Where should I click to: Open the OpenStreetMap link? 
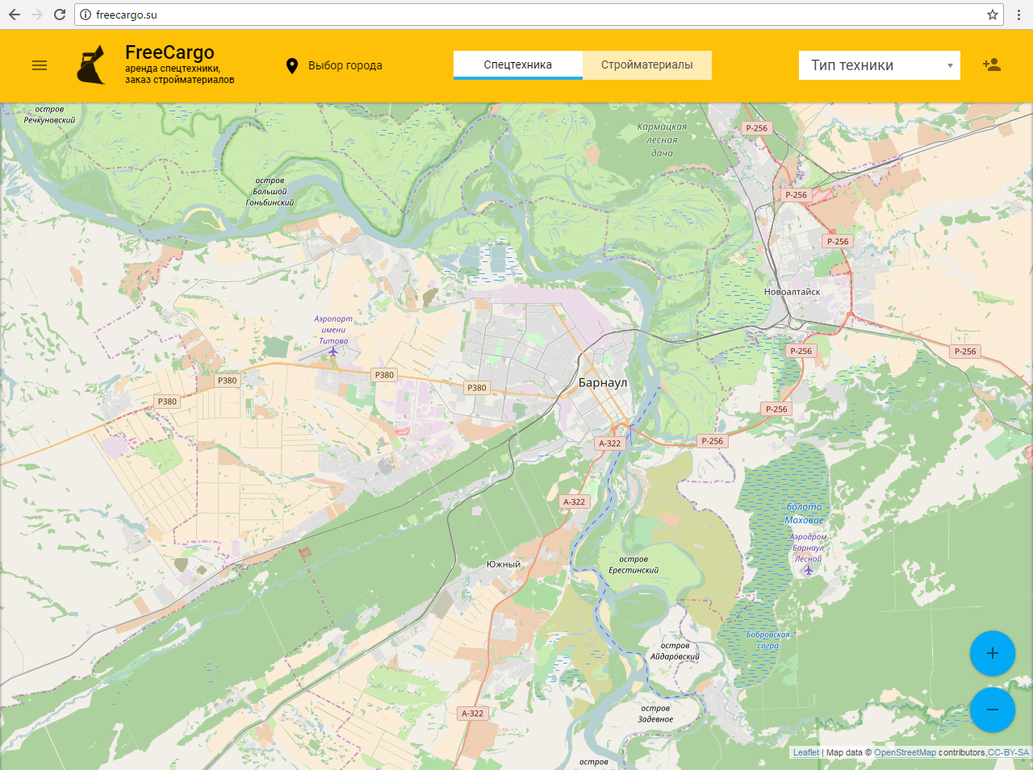tap(905, 753)
